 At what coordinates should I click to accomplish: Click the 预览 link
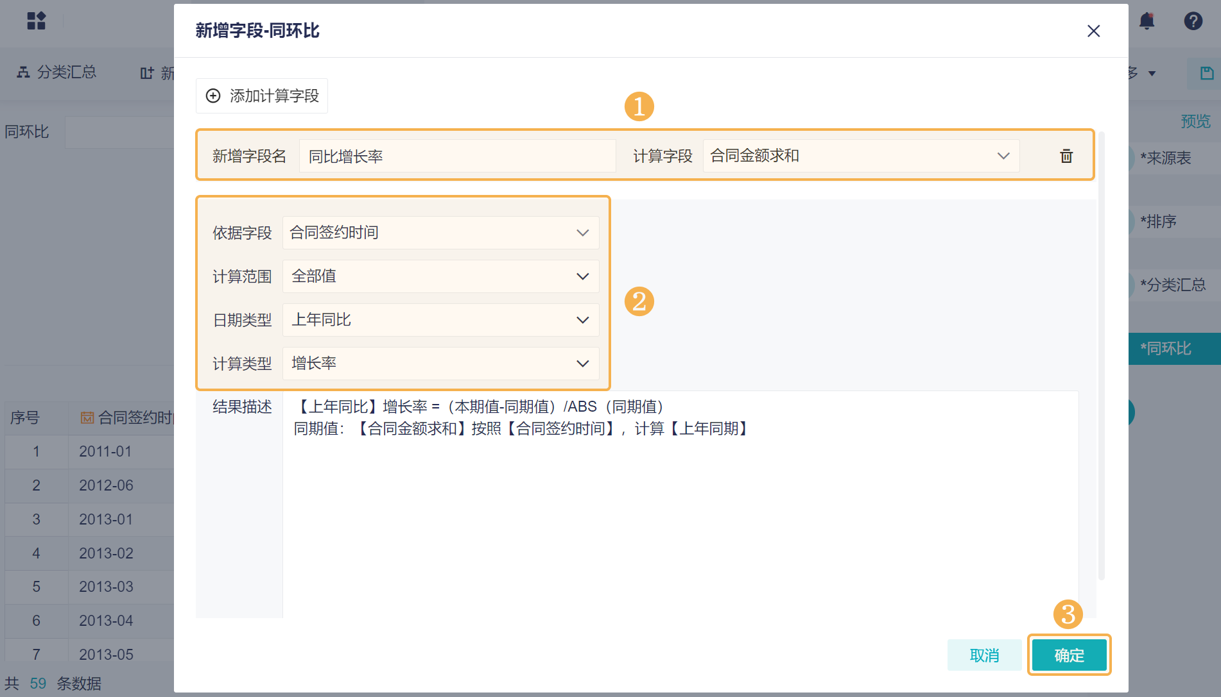pyautogui.click(x=1195, y=121)
